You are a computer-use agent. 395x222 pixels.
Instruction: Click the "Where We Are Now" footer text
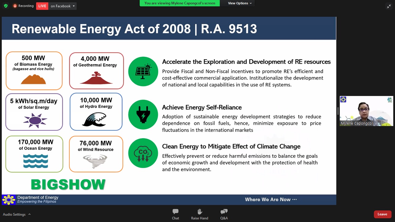tap(271, 199)
